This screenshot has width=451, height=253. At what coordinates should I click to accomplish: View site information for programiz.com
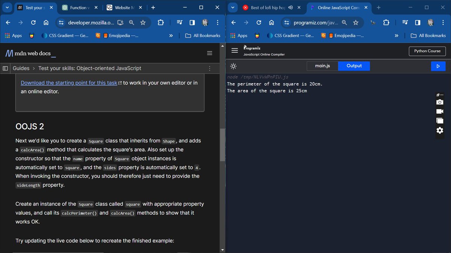click(287, 22)
